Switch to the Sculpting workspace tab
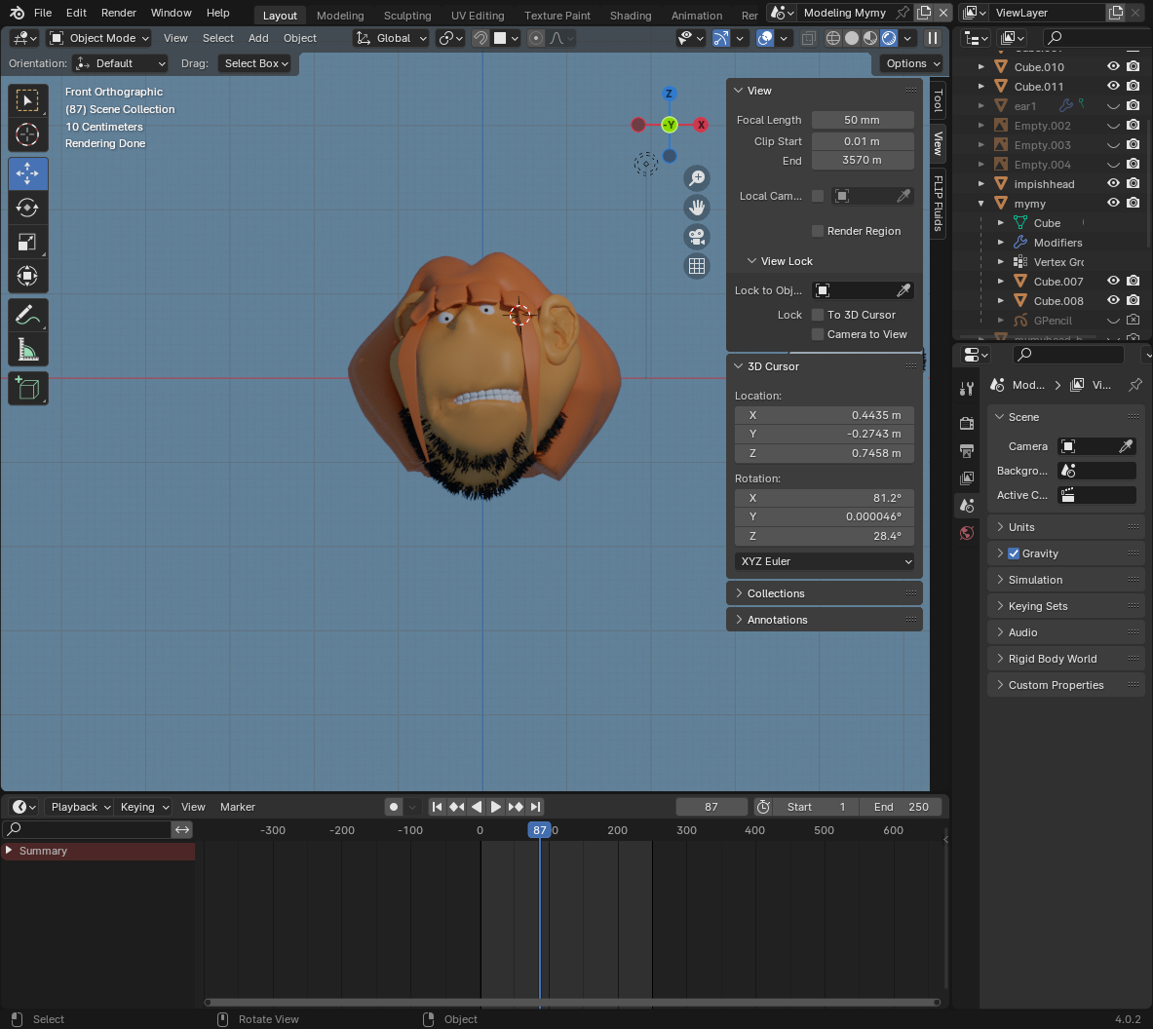Screen dimensions: 1153x1029 [x=406, y=16]
